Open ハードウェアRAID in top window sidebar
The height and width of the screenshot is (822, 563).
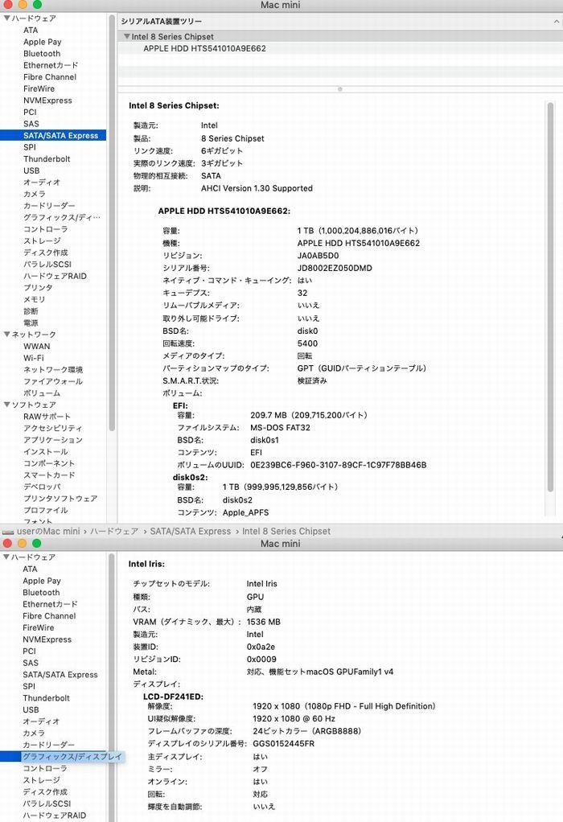[x=55, y=276]
